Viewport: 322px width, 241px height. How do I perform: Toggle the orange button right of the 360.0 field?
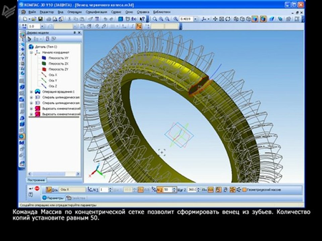[x=211, y=190]
